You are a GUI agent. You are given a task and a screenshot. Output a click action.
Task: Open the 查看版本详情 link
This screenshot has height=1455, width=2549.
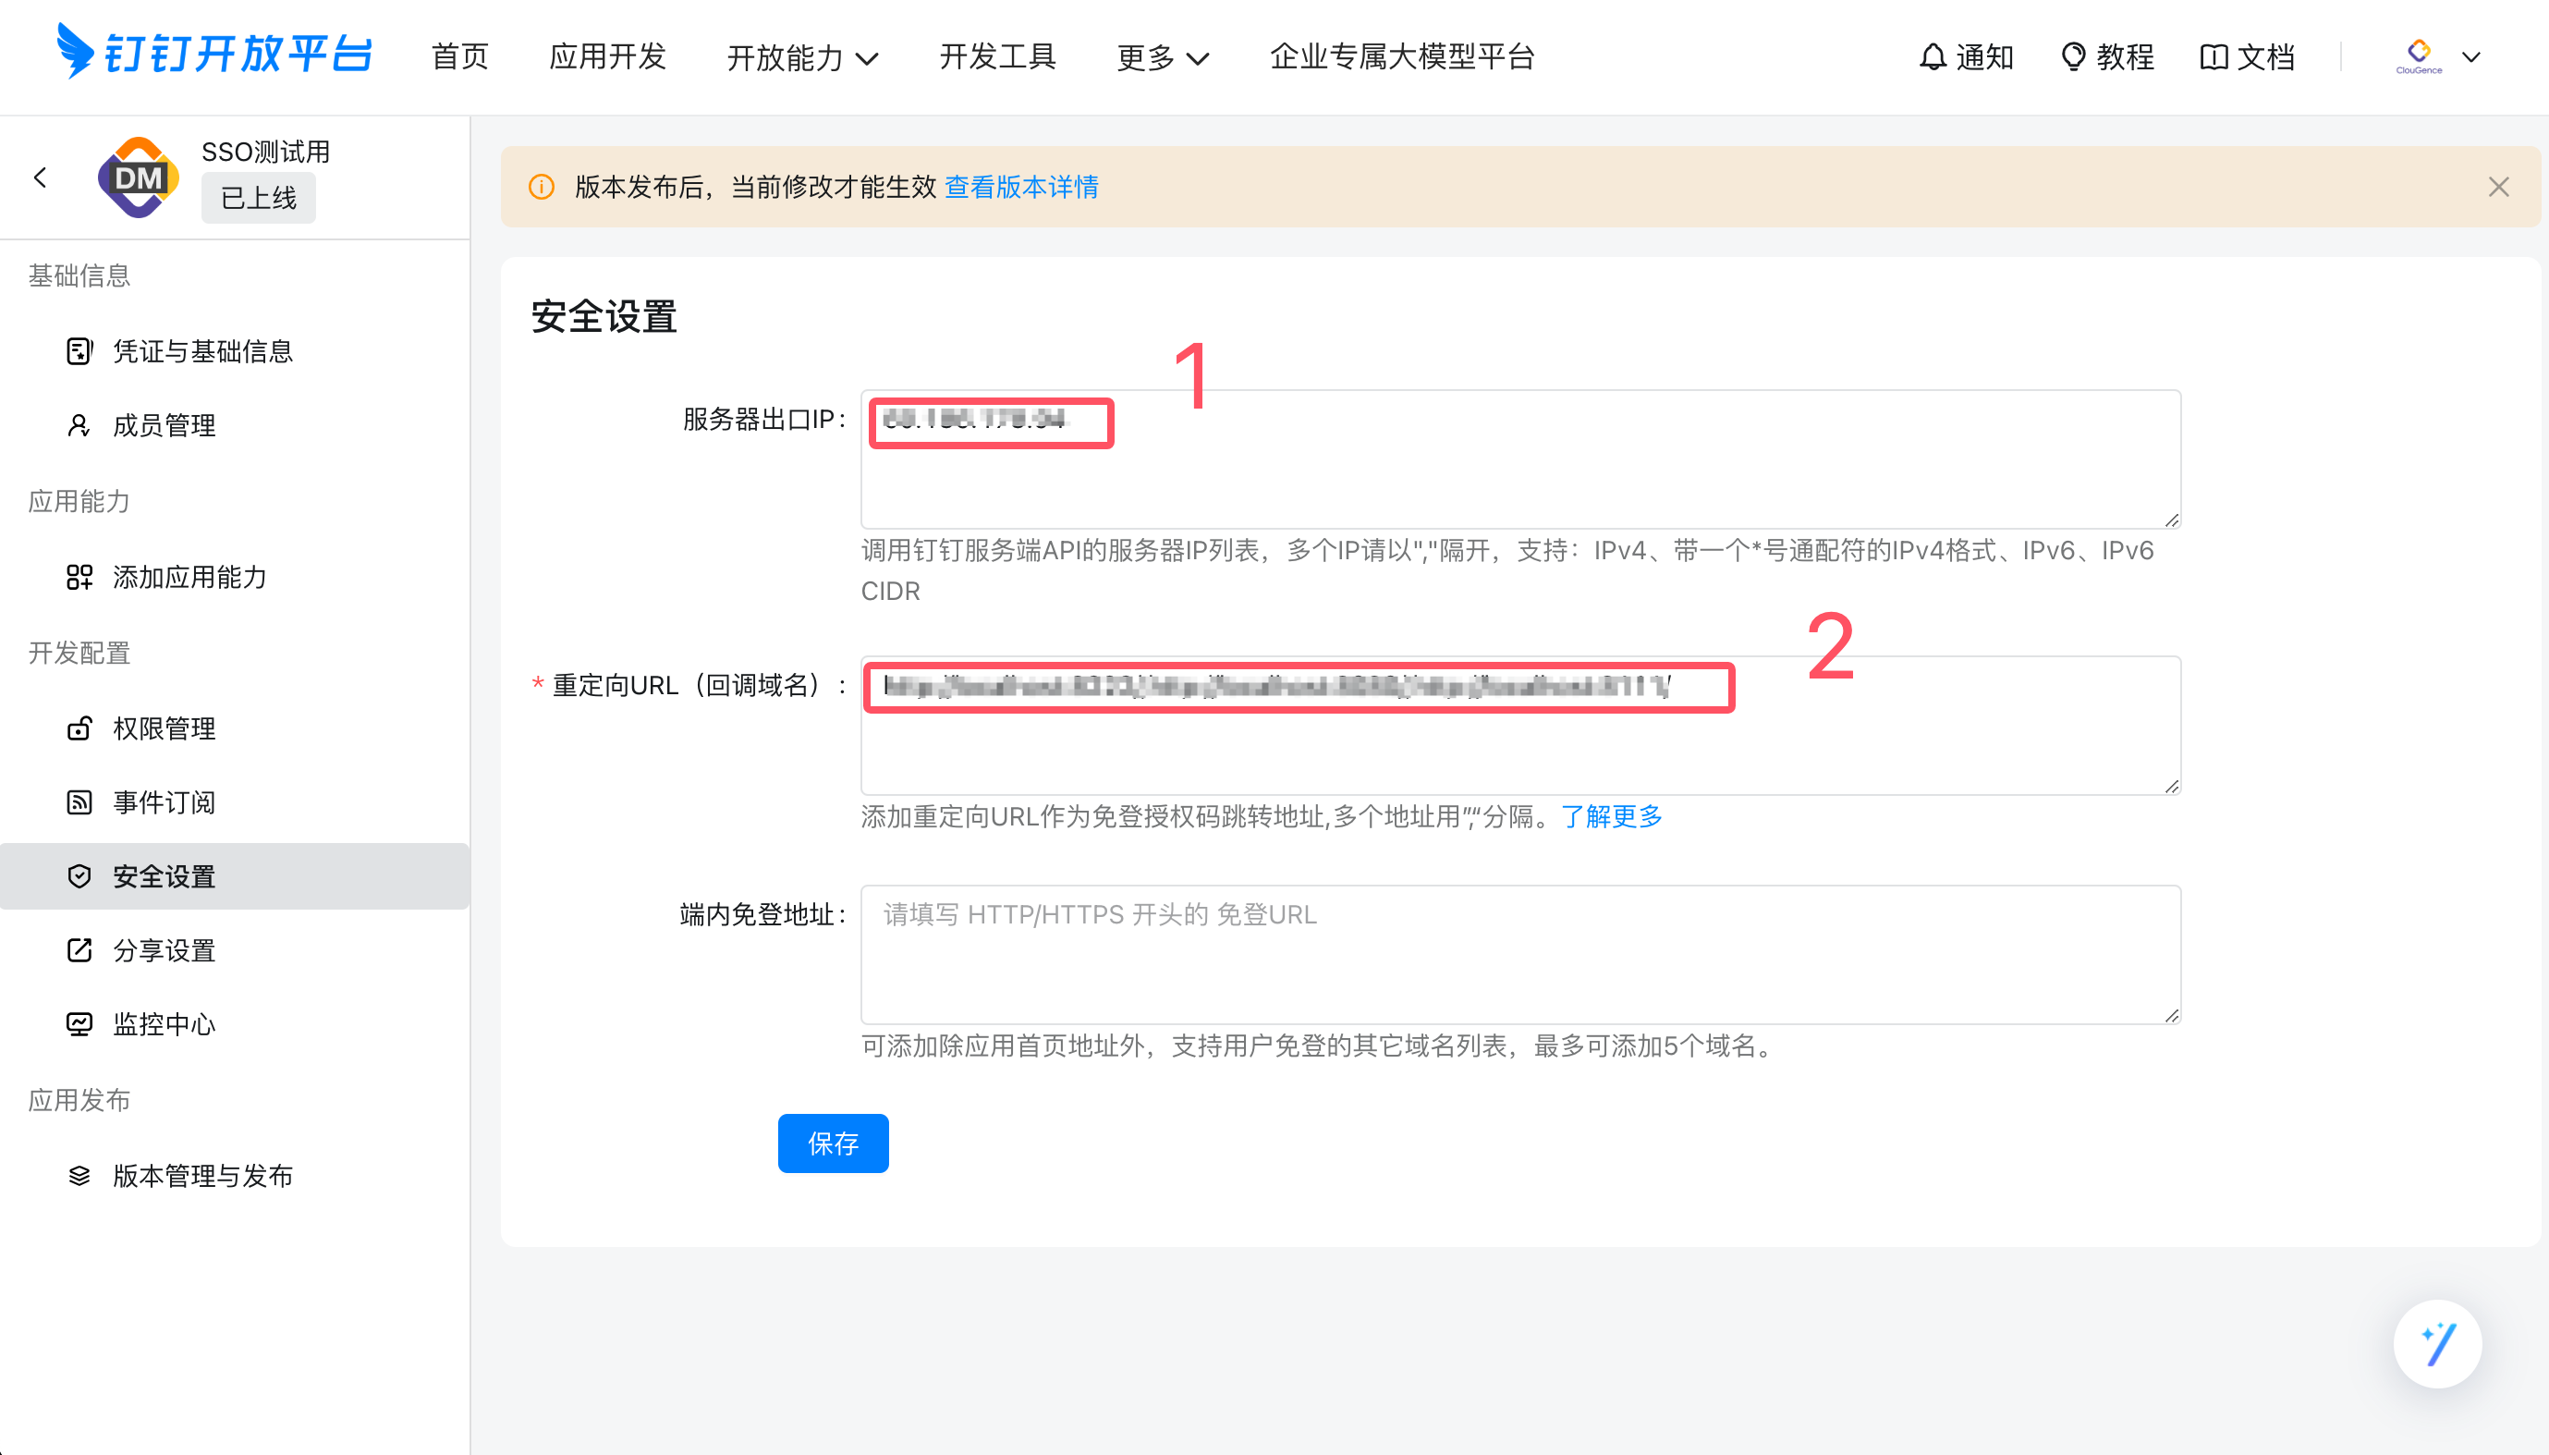(x=1020, y=187)
